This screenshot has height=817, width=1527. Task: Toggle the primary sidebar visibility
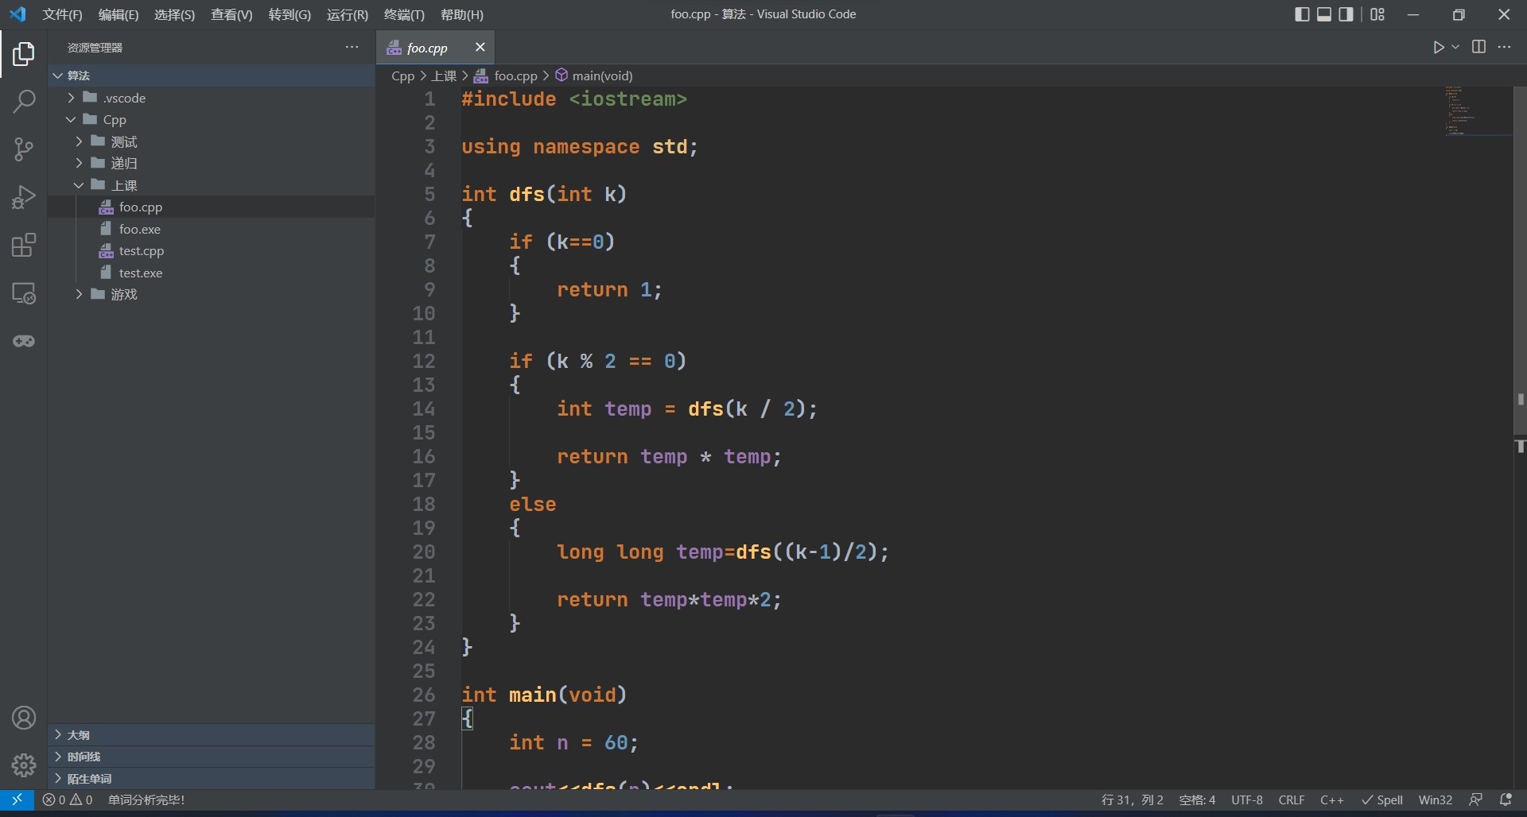(x=1302, y=14)
